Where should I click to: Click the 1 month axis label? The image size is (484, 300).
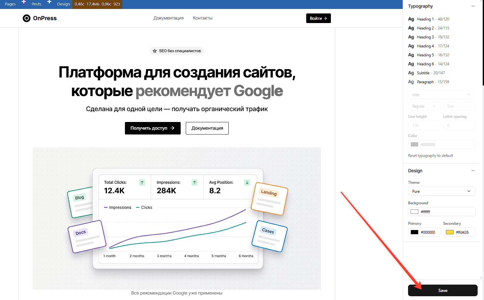click(110, 256)
